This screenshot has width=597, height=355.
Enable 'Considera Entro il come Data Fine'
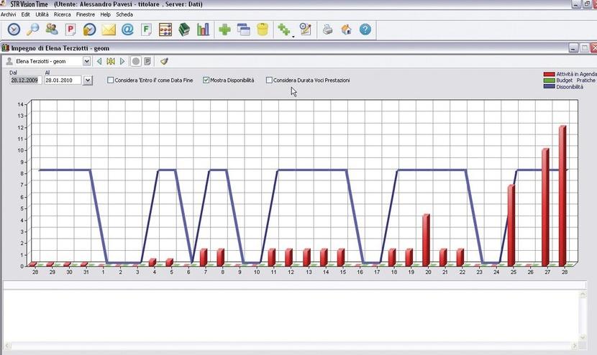(111, 80)
